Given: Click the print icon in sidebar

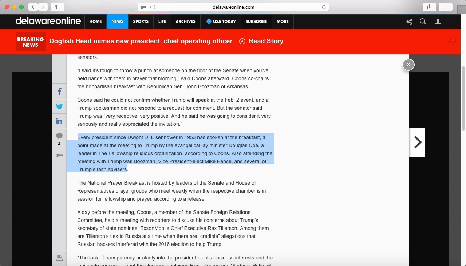Looking at the screenshot, I should click(59, 258).
